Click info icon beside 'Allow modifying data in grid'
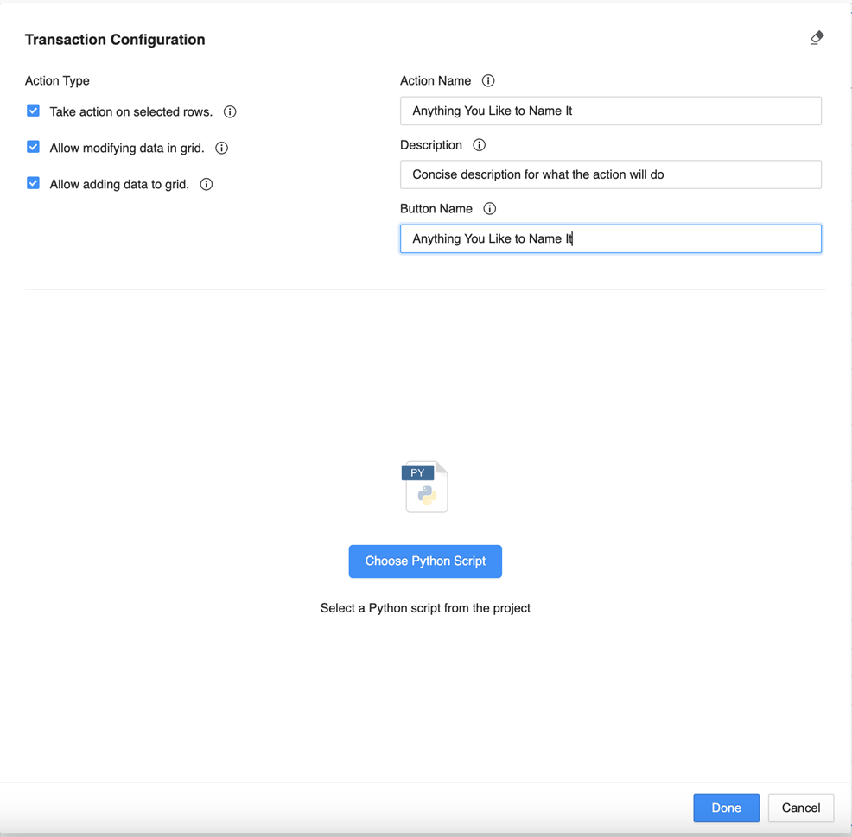 click(222, 149)
